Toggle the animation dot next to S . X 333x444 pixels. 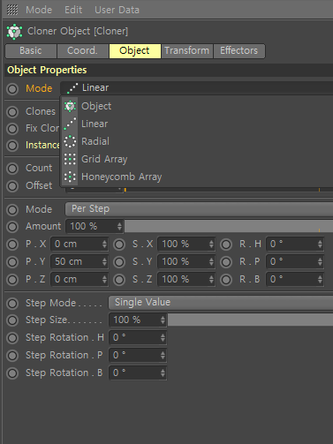pyautogui.click(x=119, y=245)
